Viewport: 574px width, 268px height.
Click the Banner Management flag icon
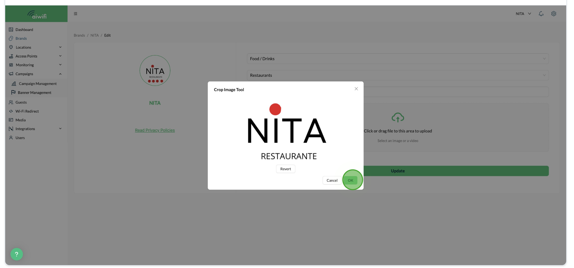(13, 93)
